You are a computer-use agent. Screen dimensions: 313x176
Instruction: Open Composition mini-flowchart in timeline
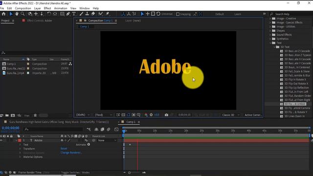[89, 130]
